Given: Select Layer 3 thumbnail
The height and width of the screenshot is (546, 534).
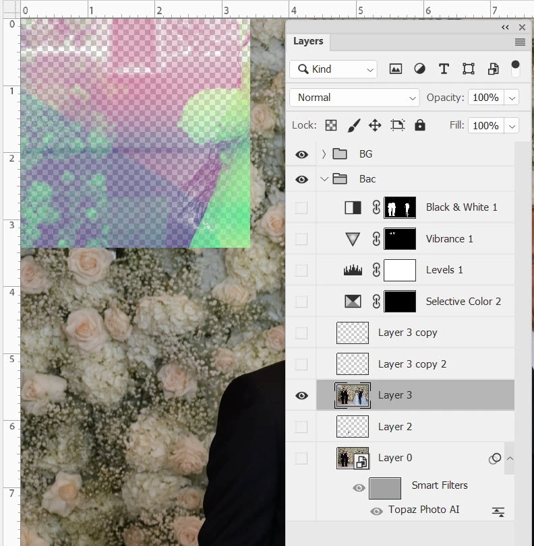Looking at the screenshot, I should tap(352, 395).
